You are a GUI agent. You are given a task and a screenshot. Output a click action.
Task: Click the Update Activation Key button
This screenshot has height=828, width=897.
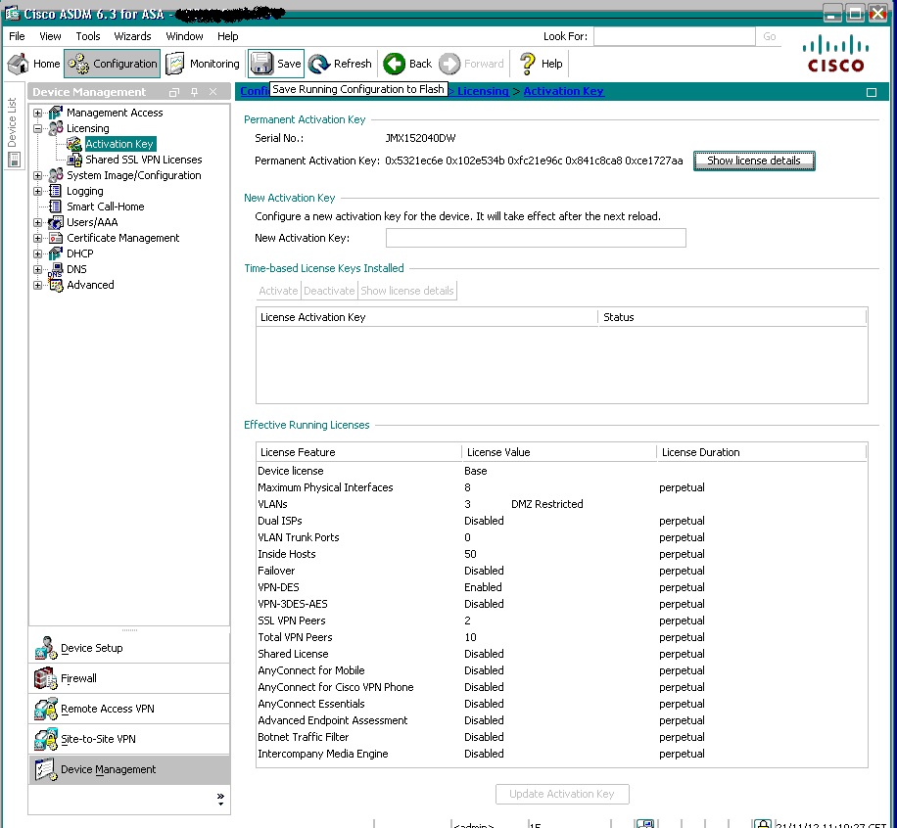tap(562, 794)
